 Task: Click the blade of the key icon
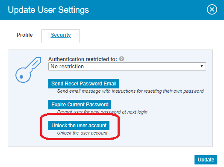35,64
